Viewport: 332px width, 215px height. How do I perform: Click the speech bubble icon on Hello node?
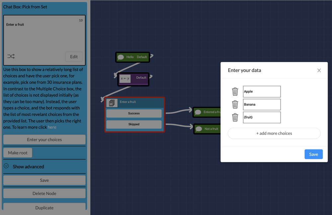click(121, 57)
